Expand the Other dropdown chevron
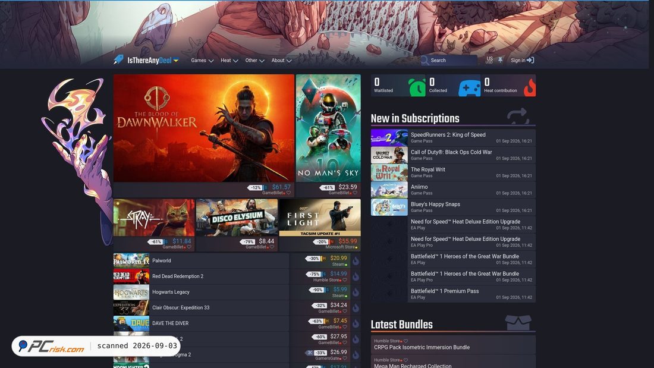 pyautogui.click(x=262, y=61)
